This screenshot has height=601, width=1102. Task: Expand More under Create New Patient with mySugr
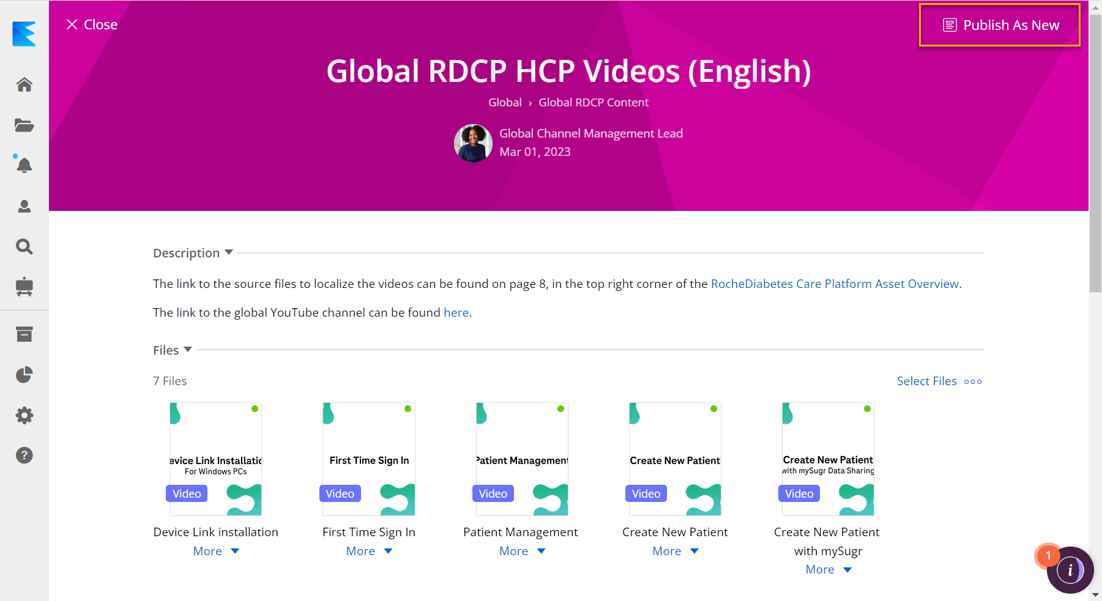tap(828, 569)
